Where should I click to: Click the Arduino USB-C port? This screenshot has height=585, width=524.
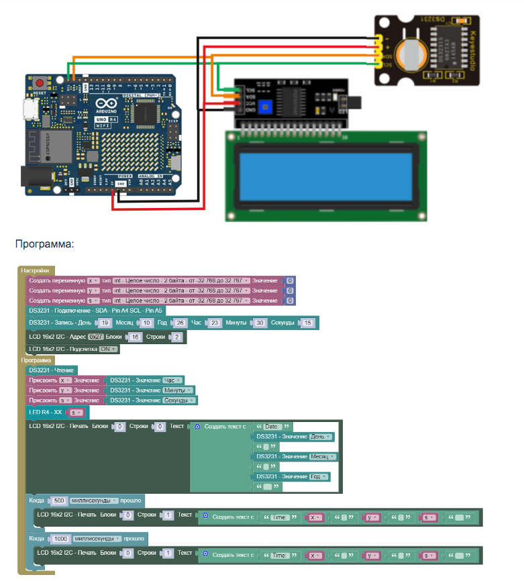30,108
